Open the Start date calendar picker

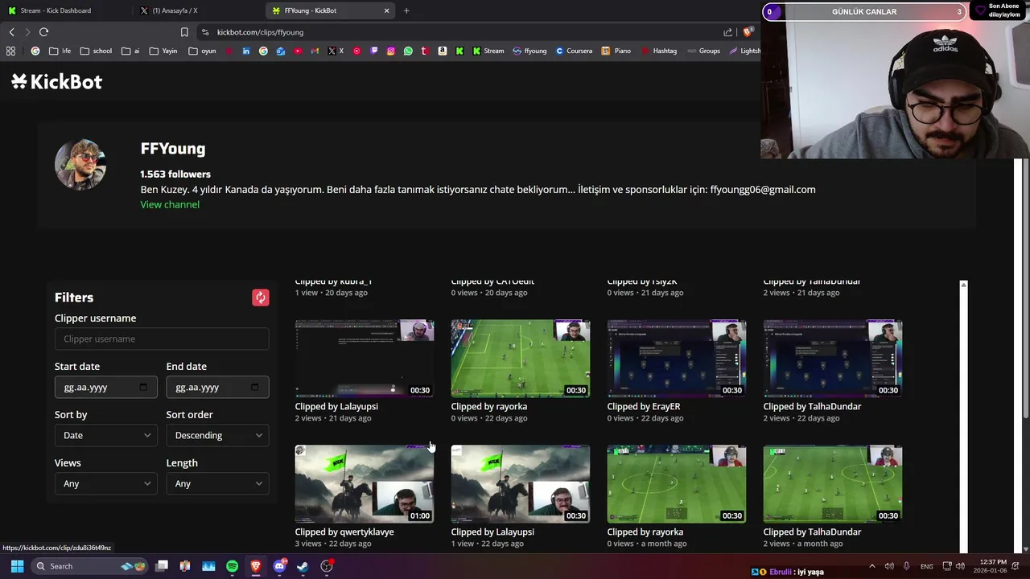point(143,387)
